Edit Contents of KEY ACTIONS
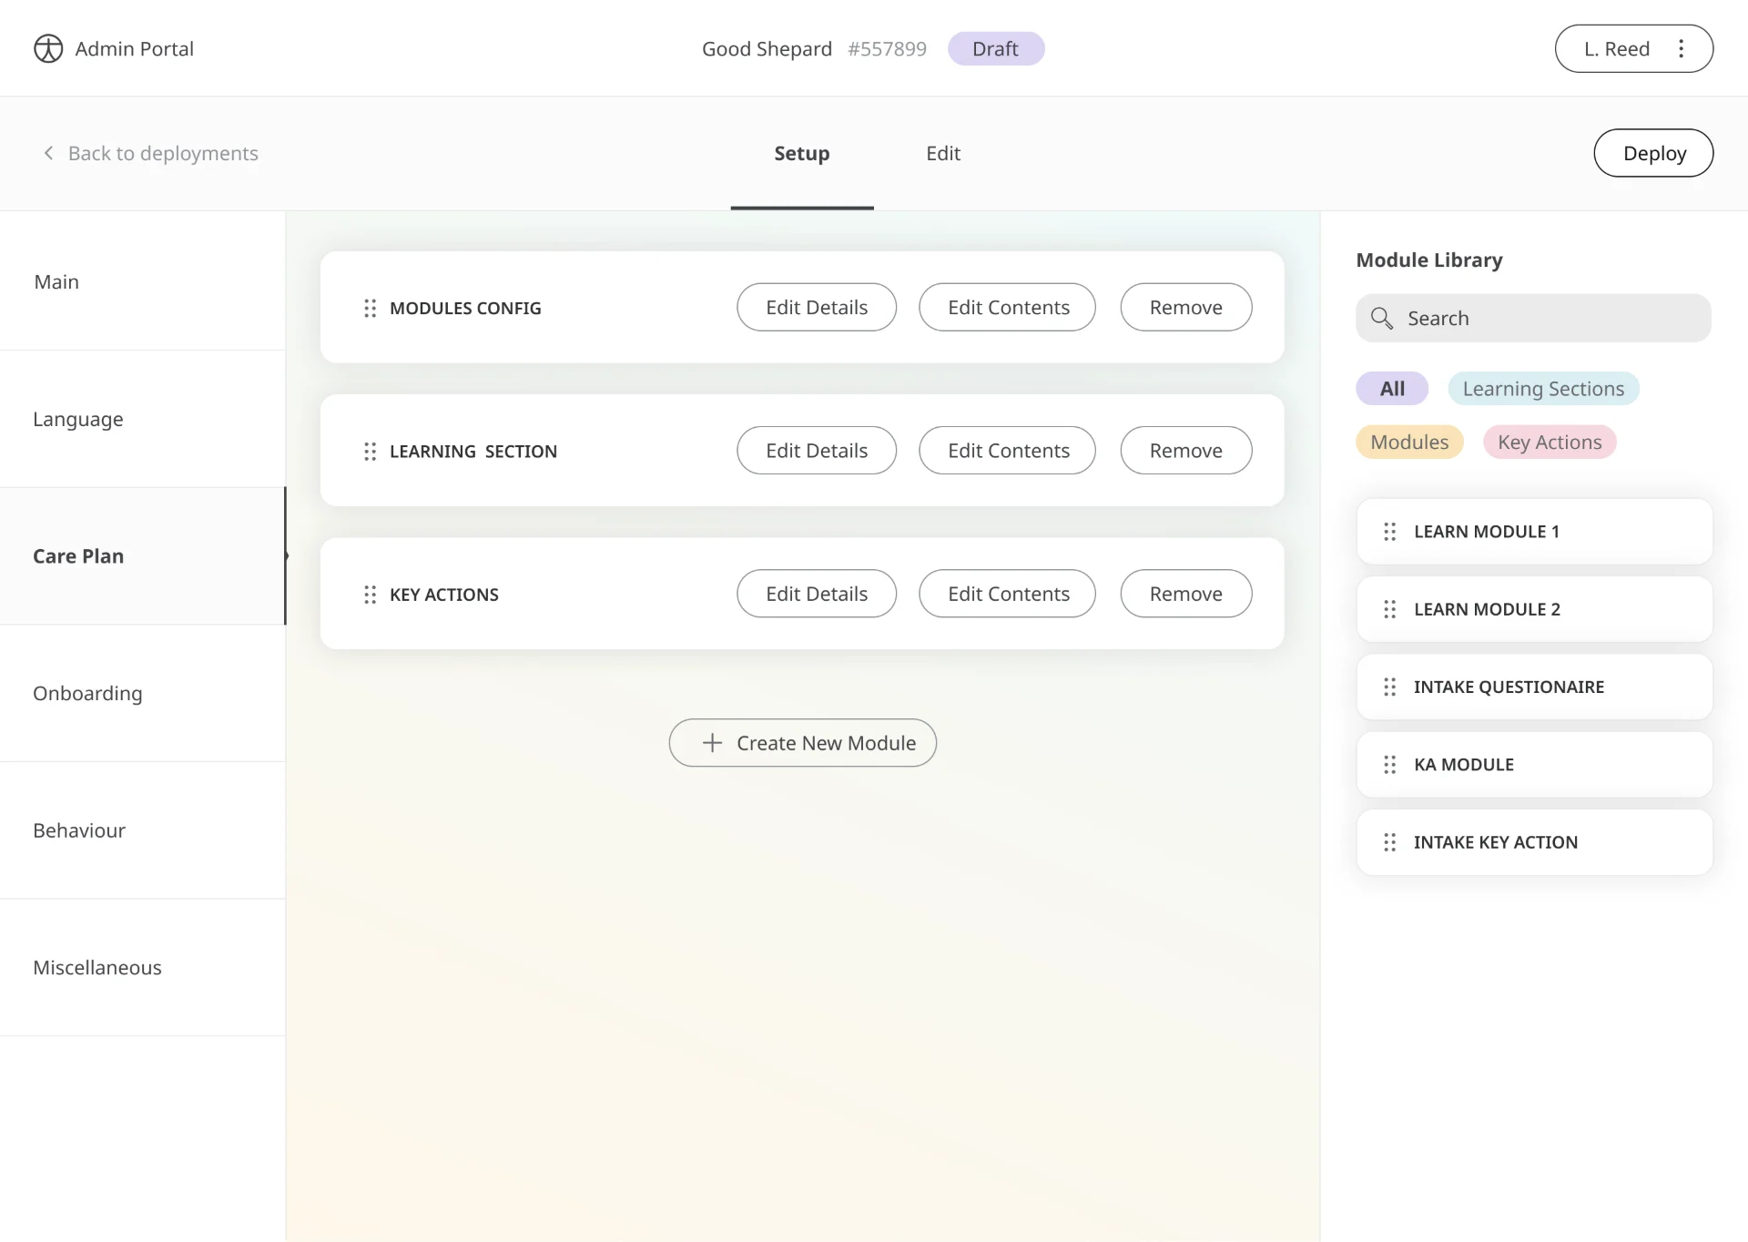This screenshot has width=1748, height=1242. point(1008,594)
